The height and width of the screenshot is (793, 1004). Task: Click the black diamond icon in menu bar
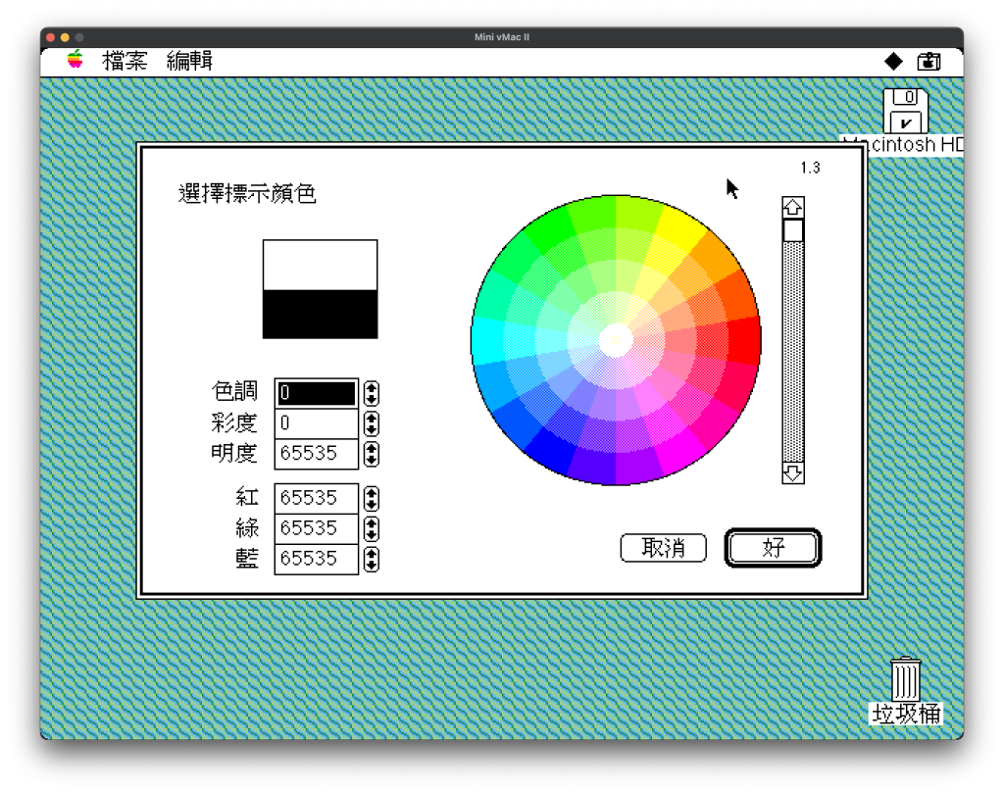click(x=893, y=62)
